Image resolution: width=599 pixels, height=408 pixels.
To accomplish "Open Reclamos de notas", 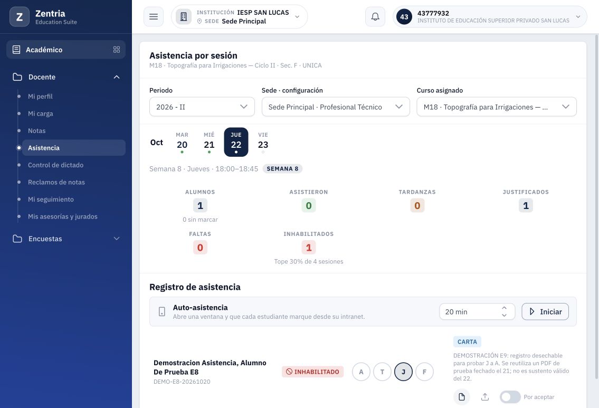I will pyautogui.click(x=56, y=182).
